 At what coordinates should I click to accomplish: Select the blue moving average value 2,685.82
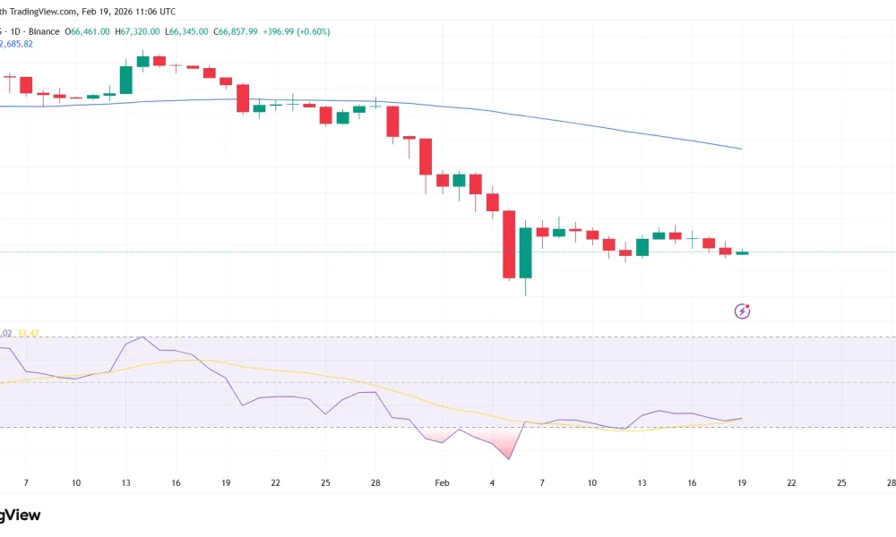click(x=16, y=43)
